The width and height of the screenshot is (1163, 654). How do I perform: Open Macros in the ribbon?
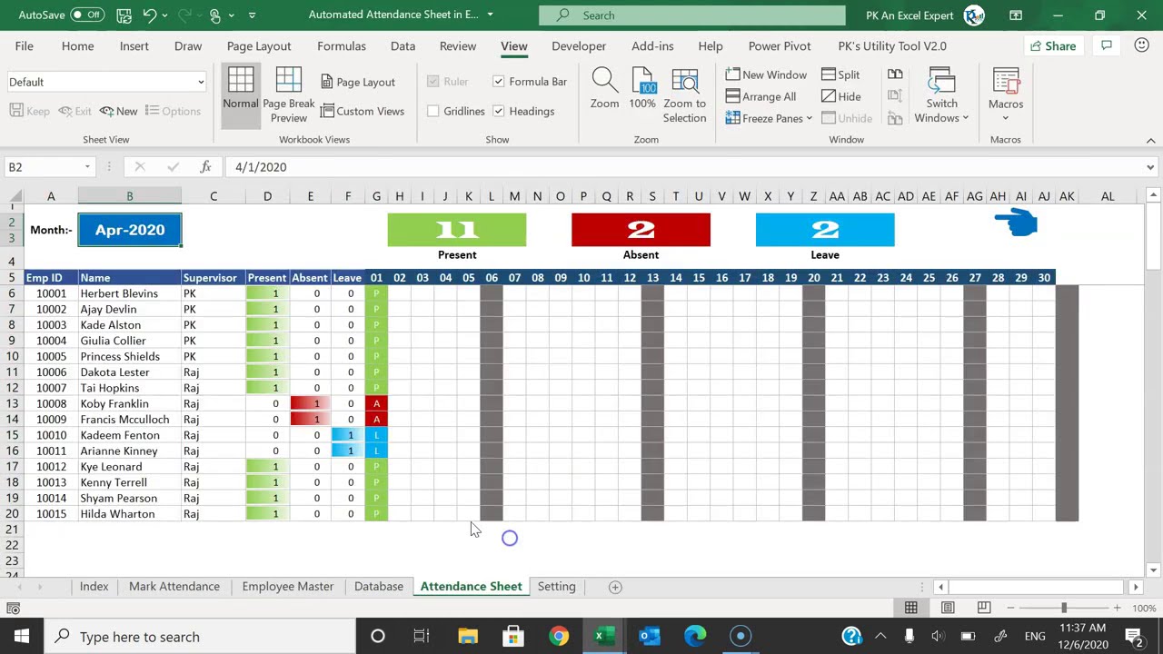(1006, 95)
